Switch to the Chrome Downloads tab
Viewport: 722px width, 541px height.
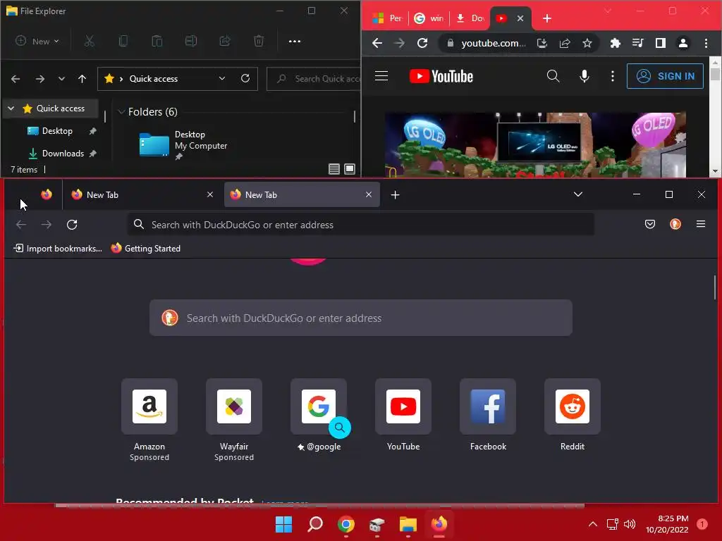click(x=470, y=18)
